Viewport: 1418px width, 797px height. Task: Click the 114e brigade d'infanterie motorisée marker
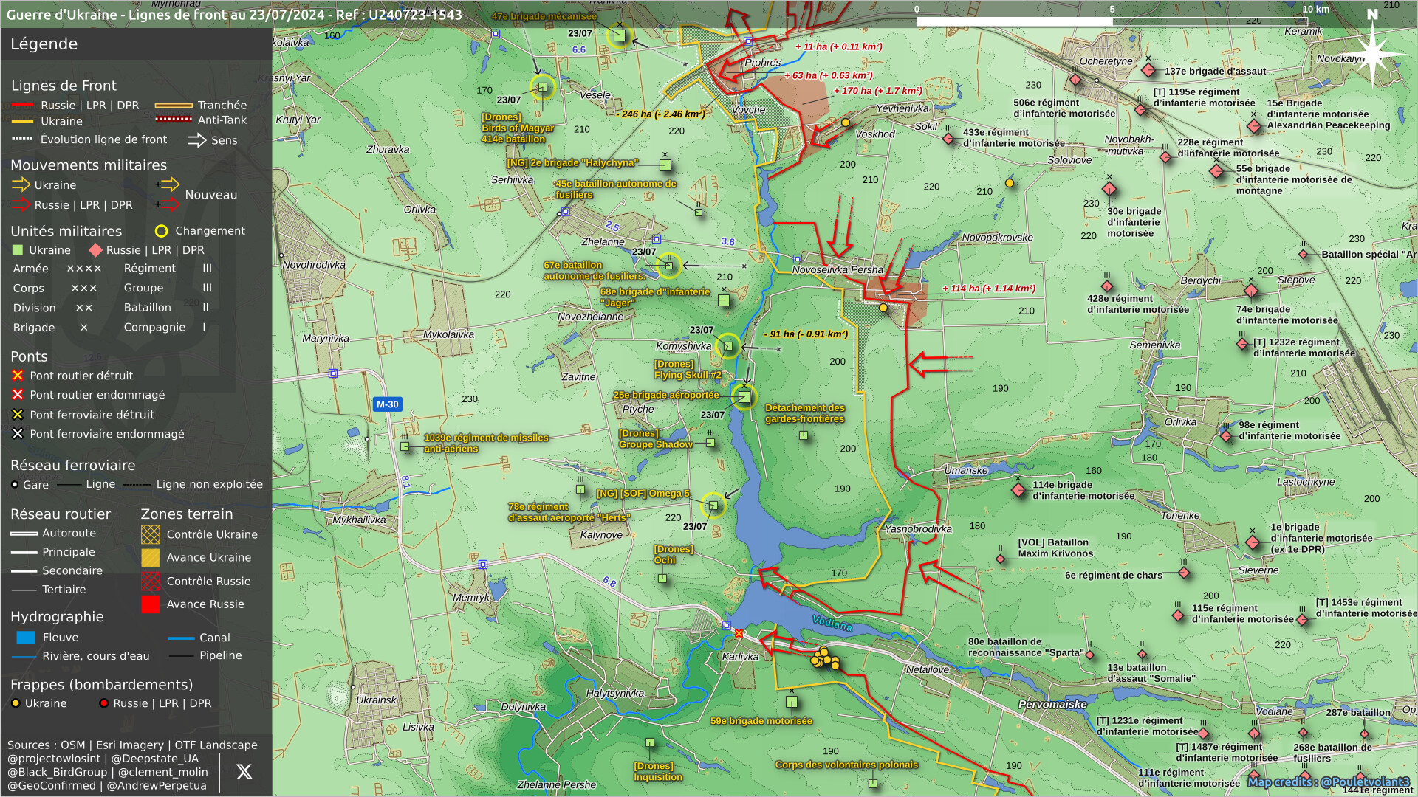pos(1018,489)
